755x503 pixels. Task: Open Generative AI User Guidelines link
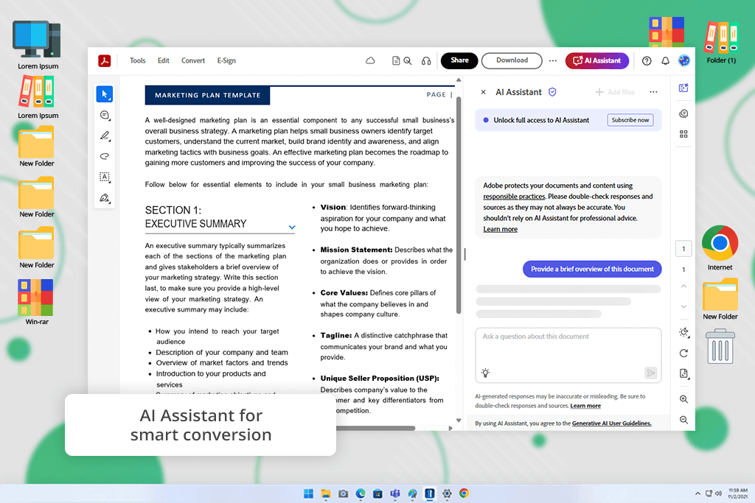coord(611,423)
